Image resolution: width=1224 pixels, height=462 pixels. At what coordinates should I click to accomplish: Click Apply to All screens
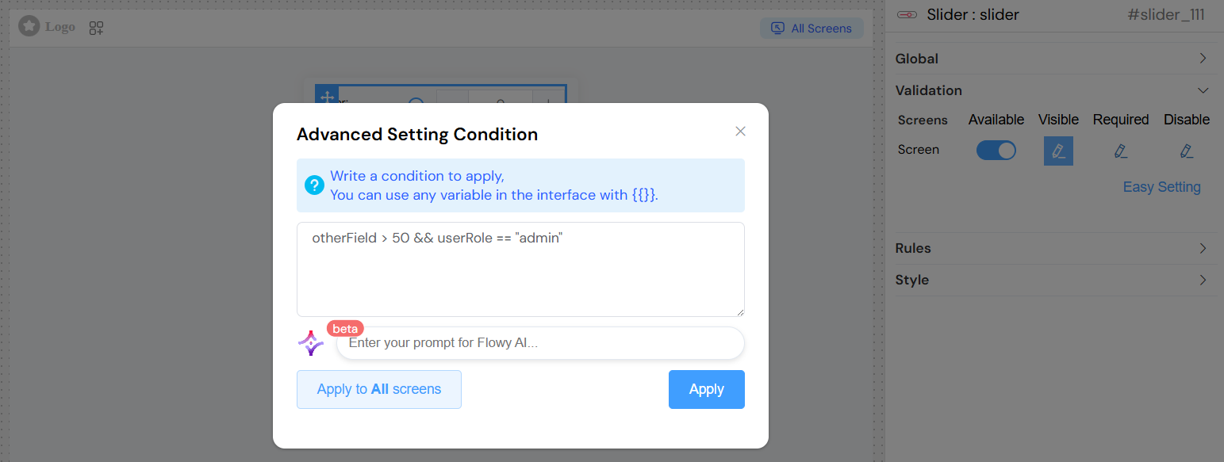coord(378,389)
